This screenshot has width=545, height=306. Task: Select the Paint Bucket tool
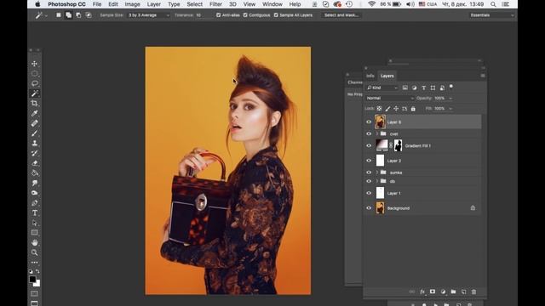coord(34,173)
